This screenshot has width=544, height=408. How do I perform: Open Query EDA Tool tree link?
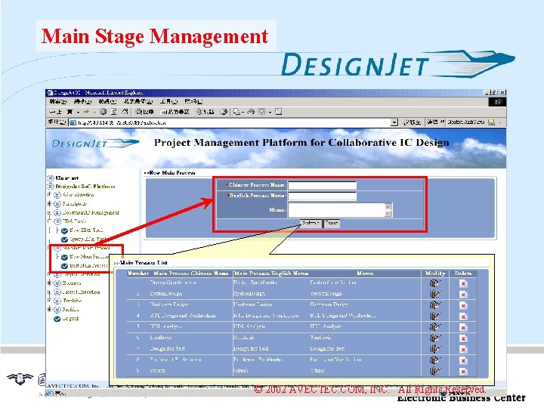[88, 240]
